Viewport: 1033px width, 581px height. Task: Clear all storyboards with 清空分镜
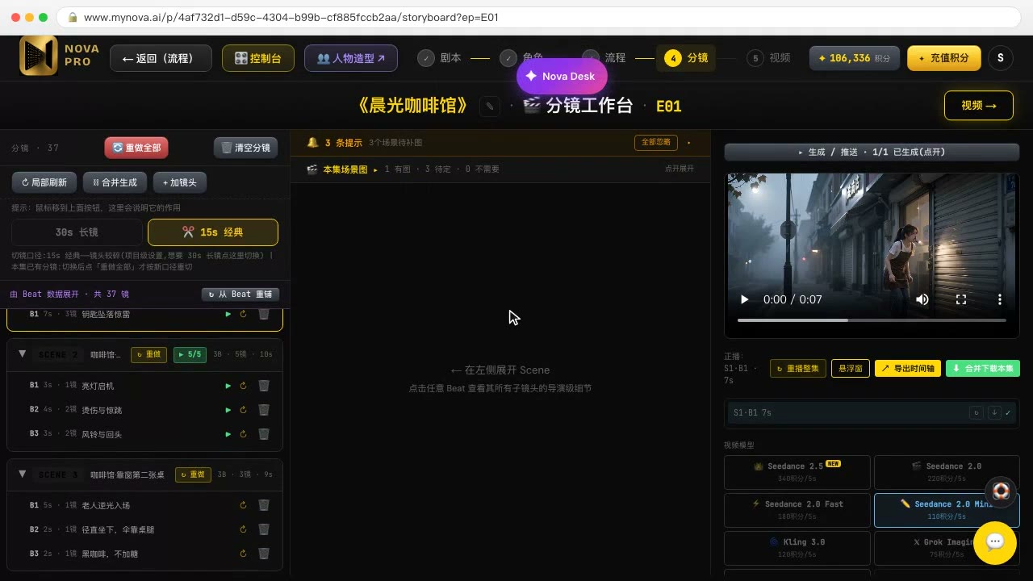246,148
